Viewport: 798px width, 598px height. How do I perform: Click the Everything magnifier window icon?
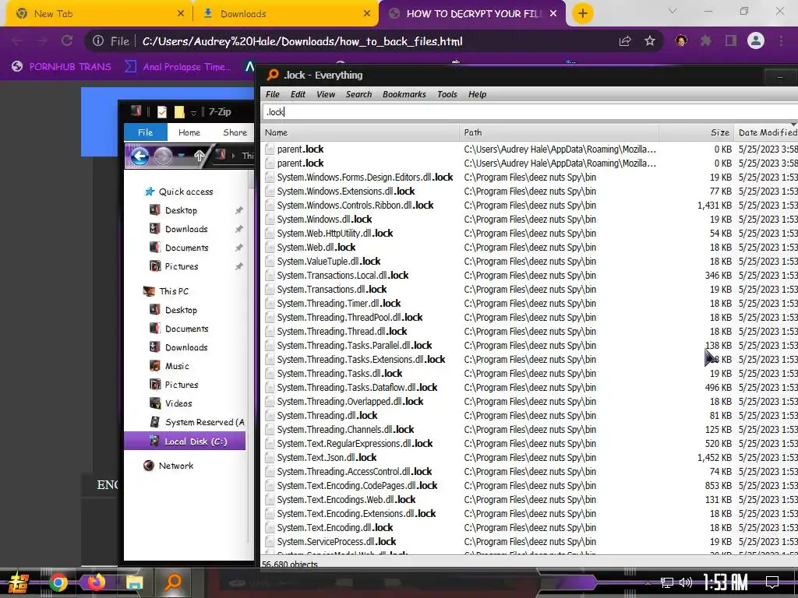[273, 75]
